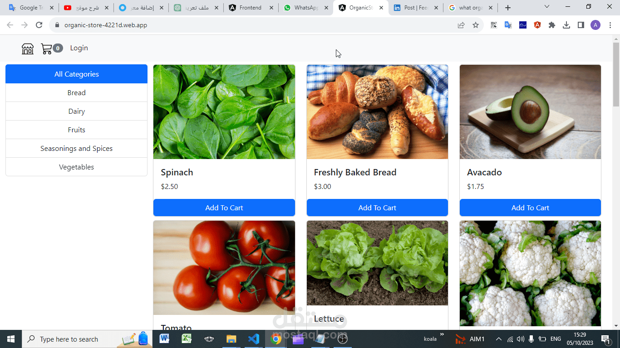Screen dimensions: 620x348
Task: Add Spinach to the cart
Action: (x=224, y=208)
